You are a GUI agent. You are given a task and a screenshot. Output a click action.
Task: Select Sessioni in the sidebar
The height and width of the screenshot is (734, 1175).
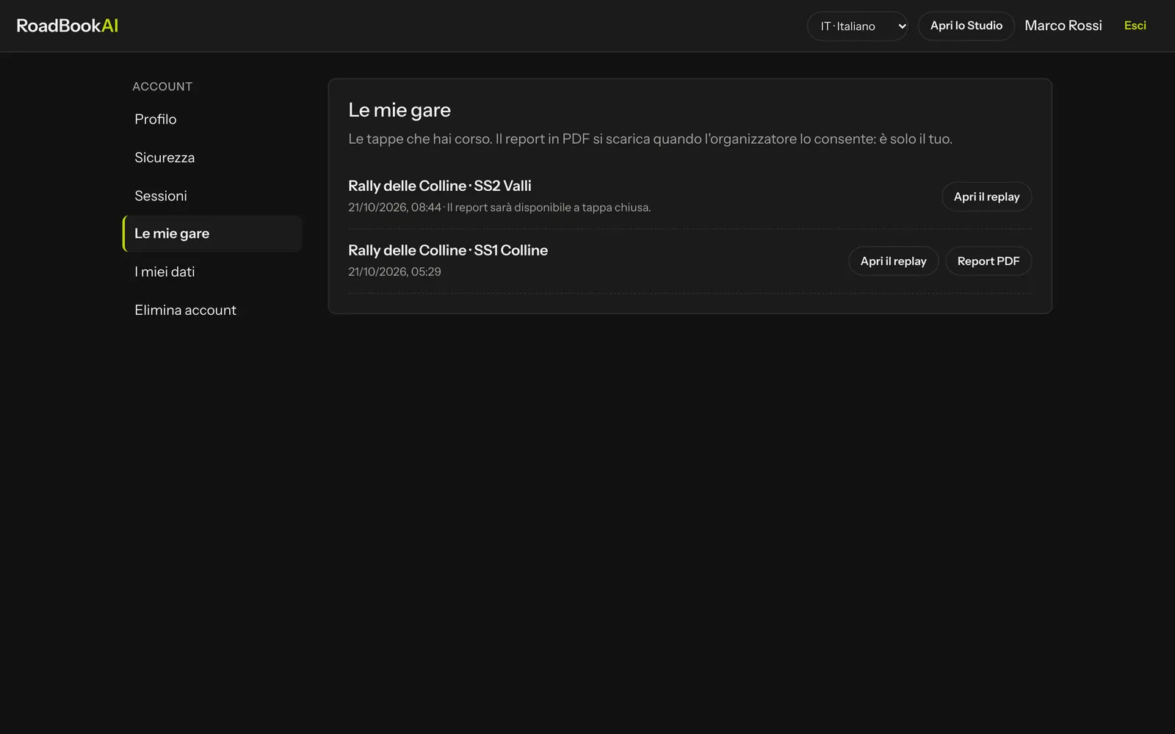(212, 195)
